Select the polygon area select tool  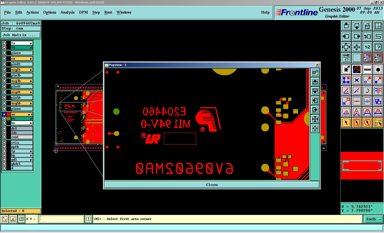367,123
